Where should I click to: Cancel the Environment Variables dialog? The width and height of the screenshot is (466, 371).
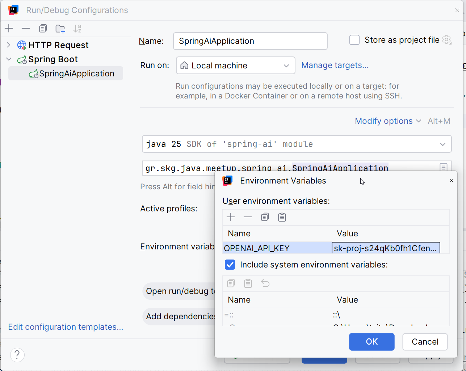pyautogui.click(x=425, y=342)
